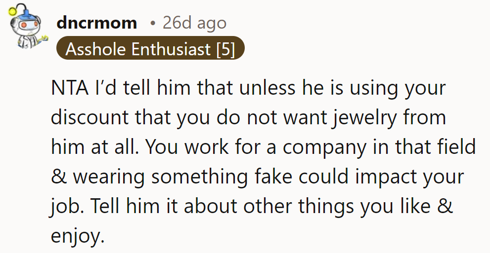Viewport: 490px width, 253px height.
Task: Select the Asshole Enthusiast [5] flair badge
Action: point(150,49)
